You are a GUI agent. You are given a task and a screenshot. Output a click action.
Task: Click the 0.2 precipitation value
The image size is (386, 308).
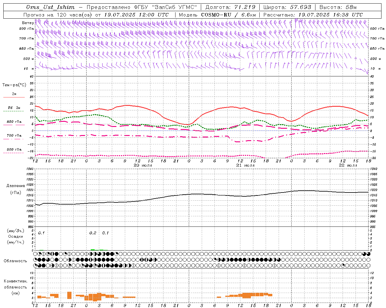pyautogui.click(x=93, y=233)
